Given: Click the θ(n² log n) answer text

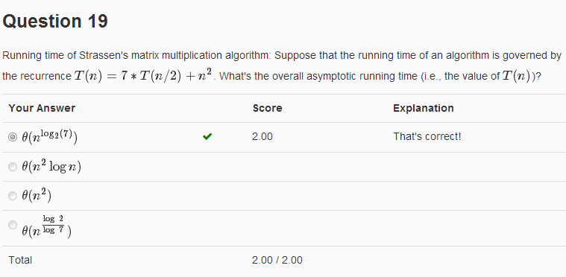Looking at the screenshot, I should tap(51, 166).
